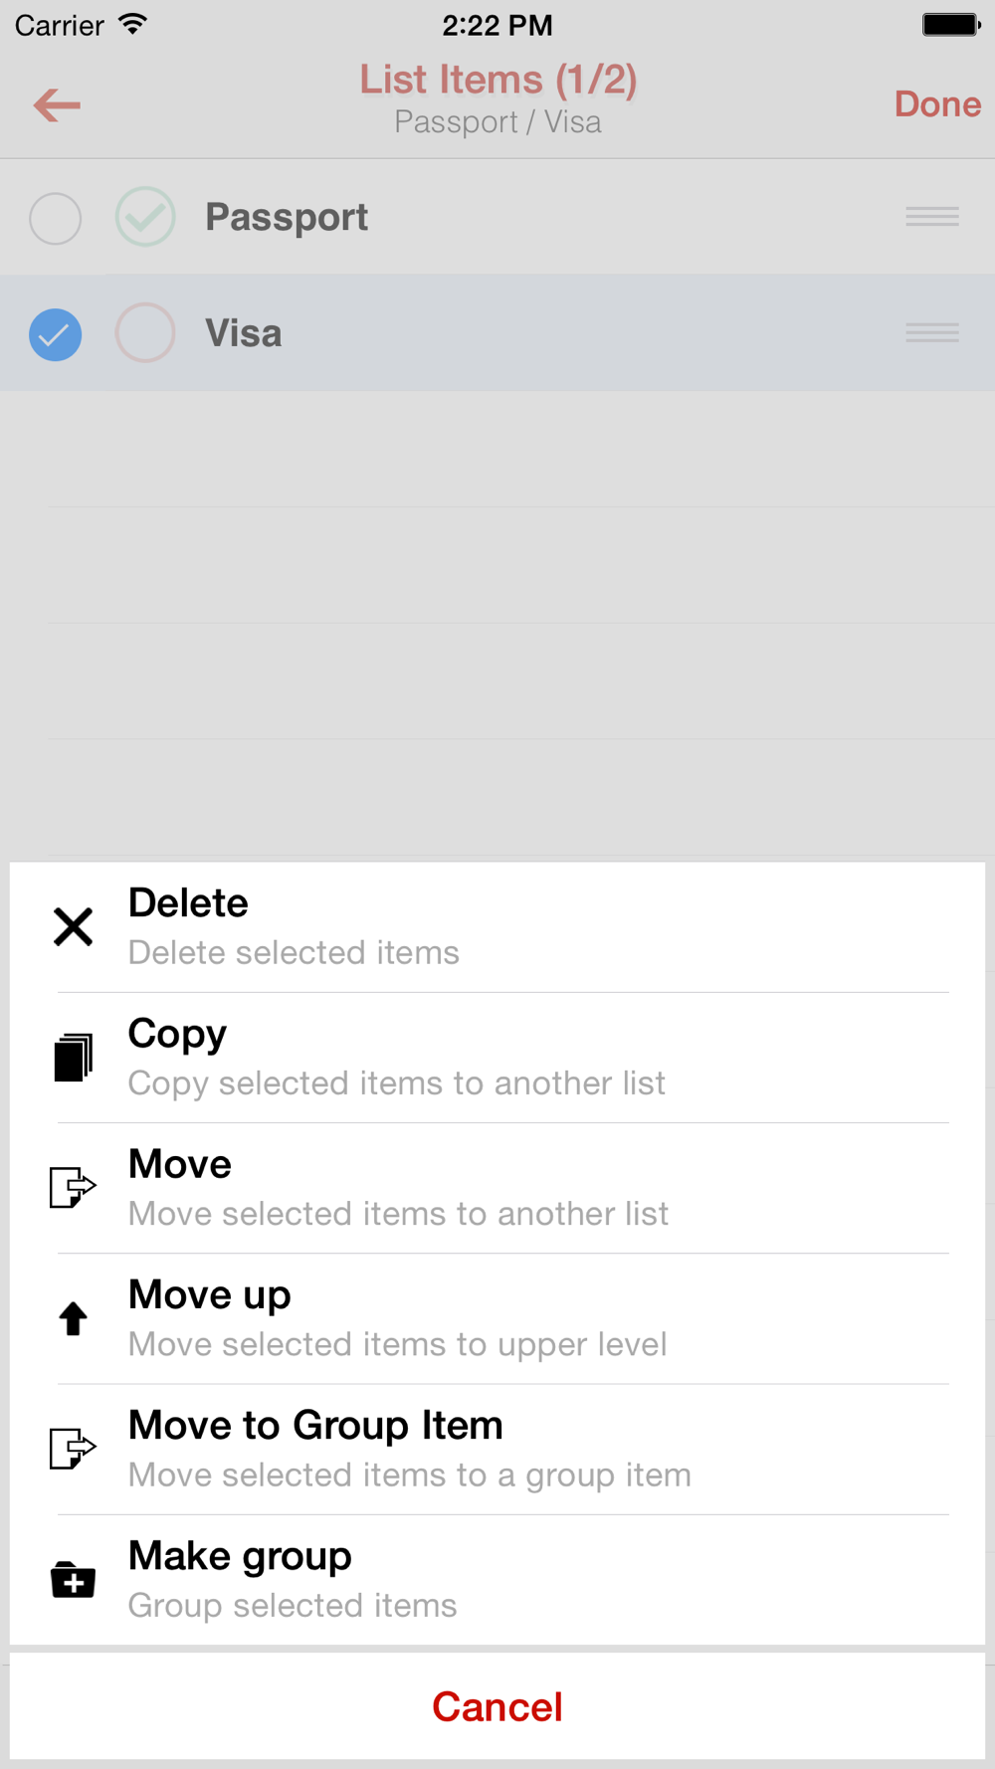Click the Move arrow-page icon
995x1769 pixels.
(x=73, y=1187)
